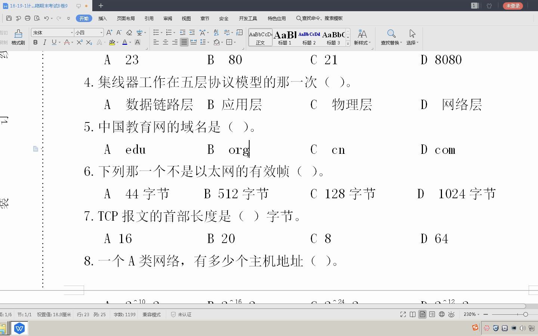Image resolution: width=538 pixels, height=336 pixels.
Task: Click the 新样式 button
Action: pyautogui.click(x=362, y=37)
